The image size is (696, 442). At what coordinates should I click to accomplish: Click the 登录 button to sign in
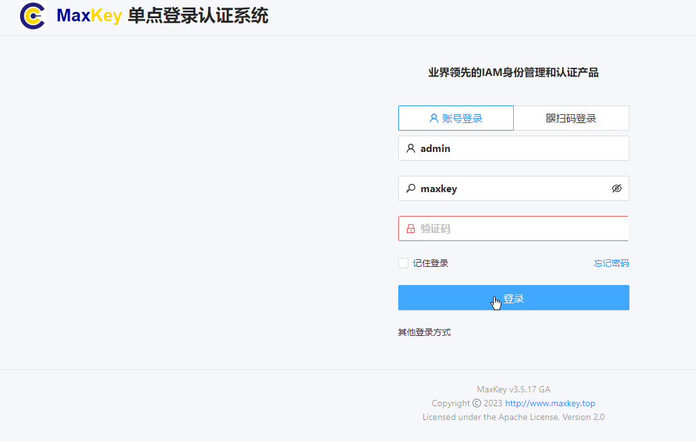click(513, 298)
